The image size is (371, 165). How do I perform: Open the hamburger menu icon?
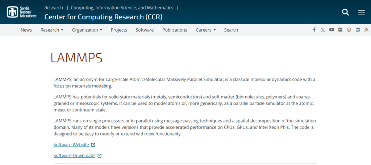coord(361,12)
